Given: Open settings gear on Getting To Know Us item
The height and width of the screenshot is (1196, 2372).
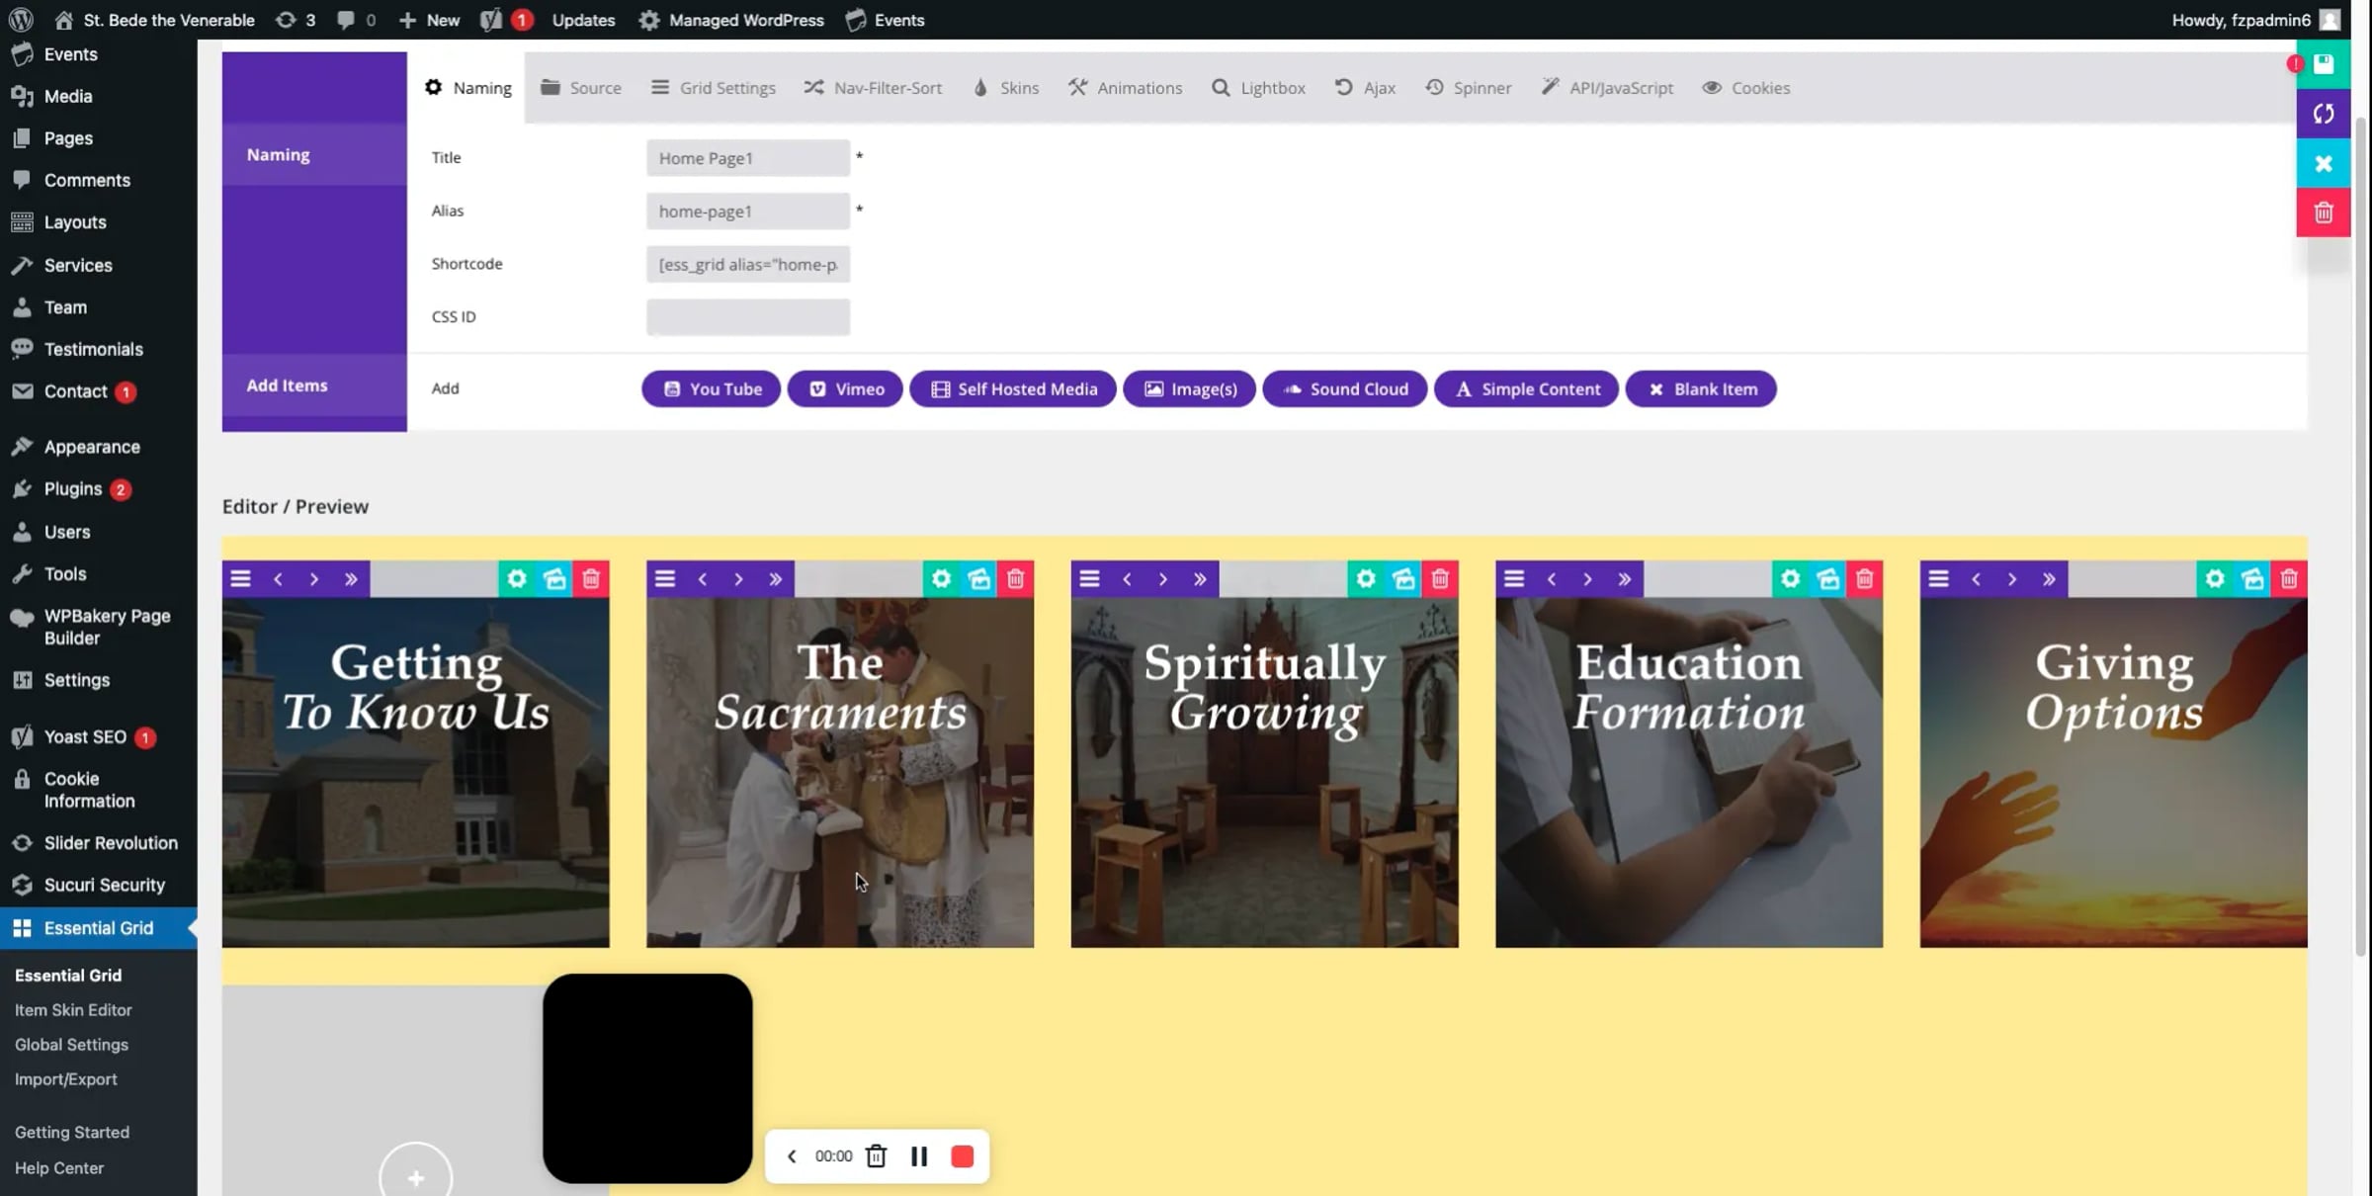Looking at the screenshot, I should coord(517,579).
